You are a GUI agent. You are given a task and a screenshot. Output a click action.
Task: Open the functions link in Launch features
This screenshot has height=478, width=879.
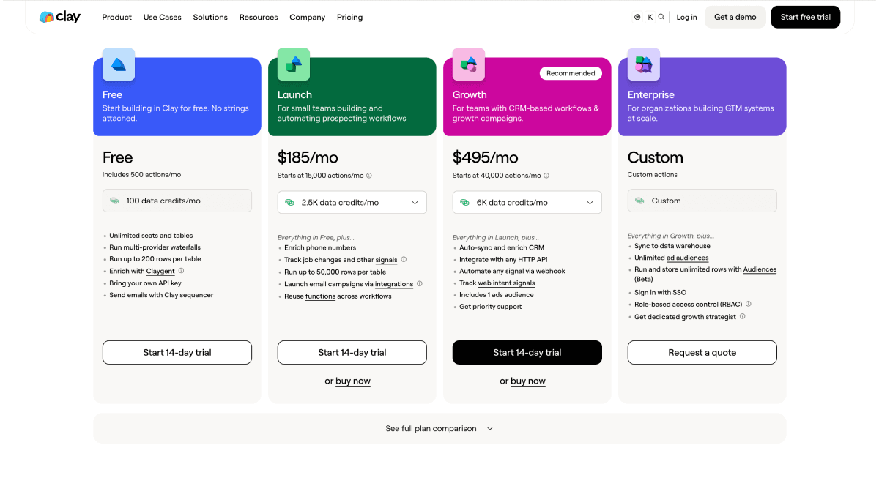[320, 296]
